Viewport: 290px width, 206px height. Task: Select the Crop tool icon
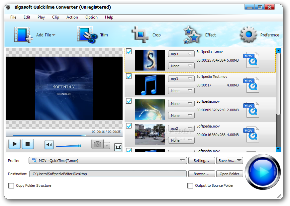click(140, 34)
